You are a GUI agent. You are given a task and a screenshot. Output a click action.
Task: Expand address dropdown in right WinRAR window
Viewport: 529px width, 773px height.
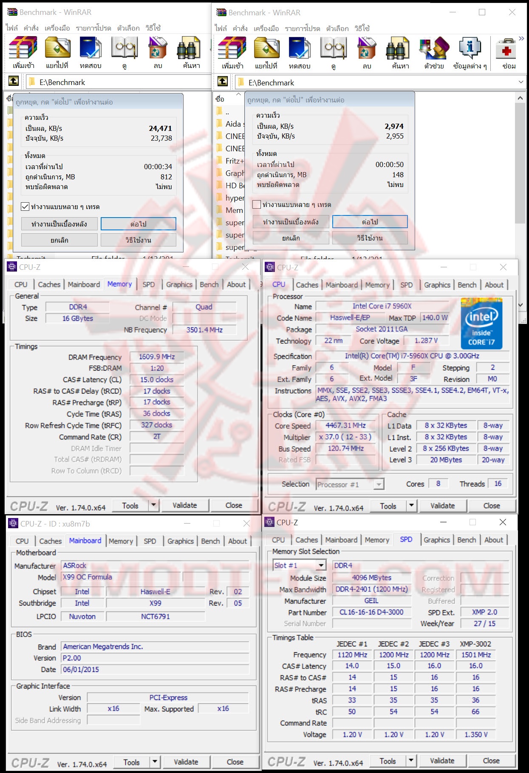click(x=521, y=82)
